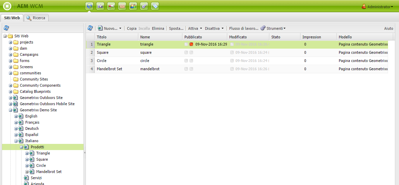Refresh the site tree panel
Image resolution: width=399 pixels, height=185 pixels.
[7, 28]
